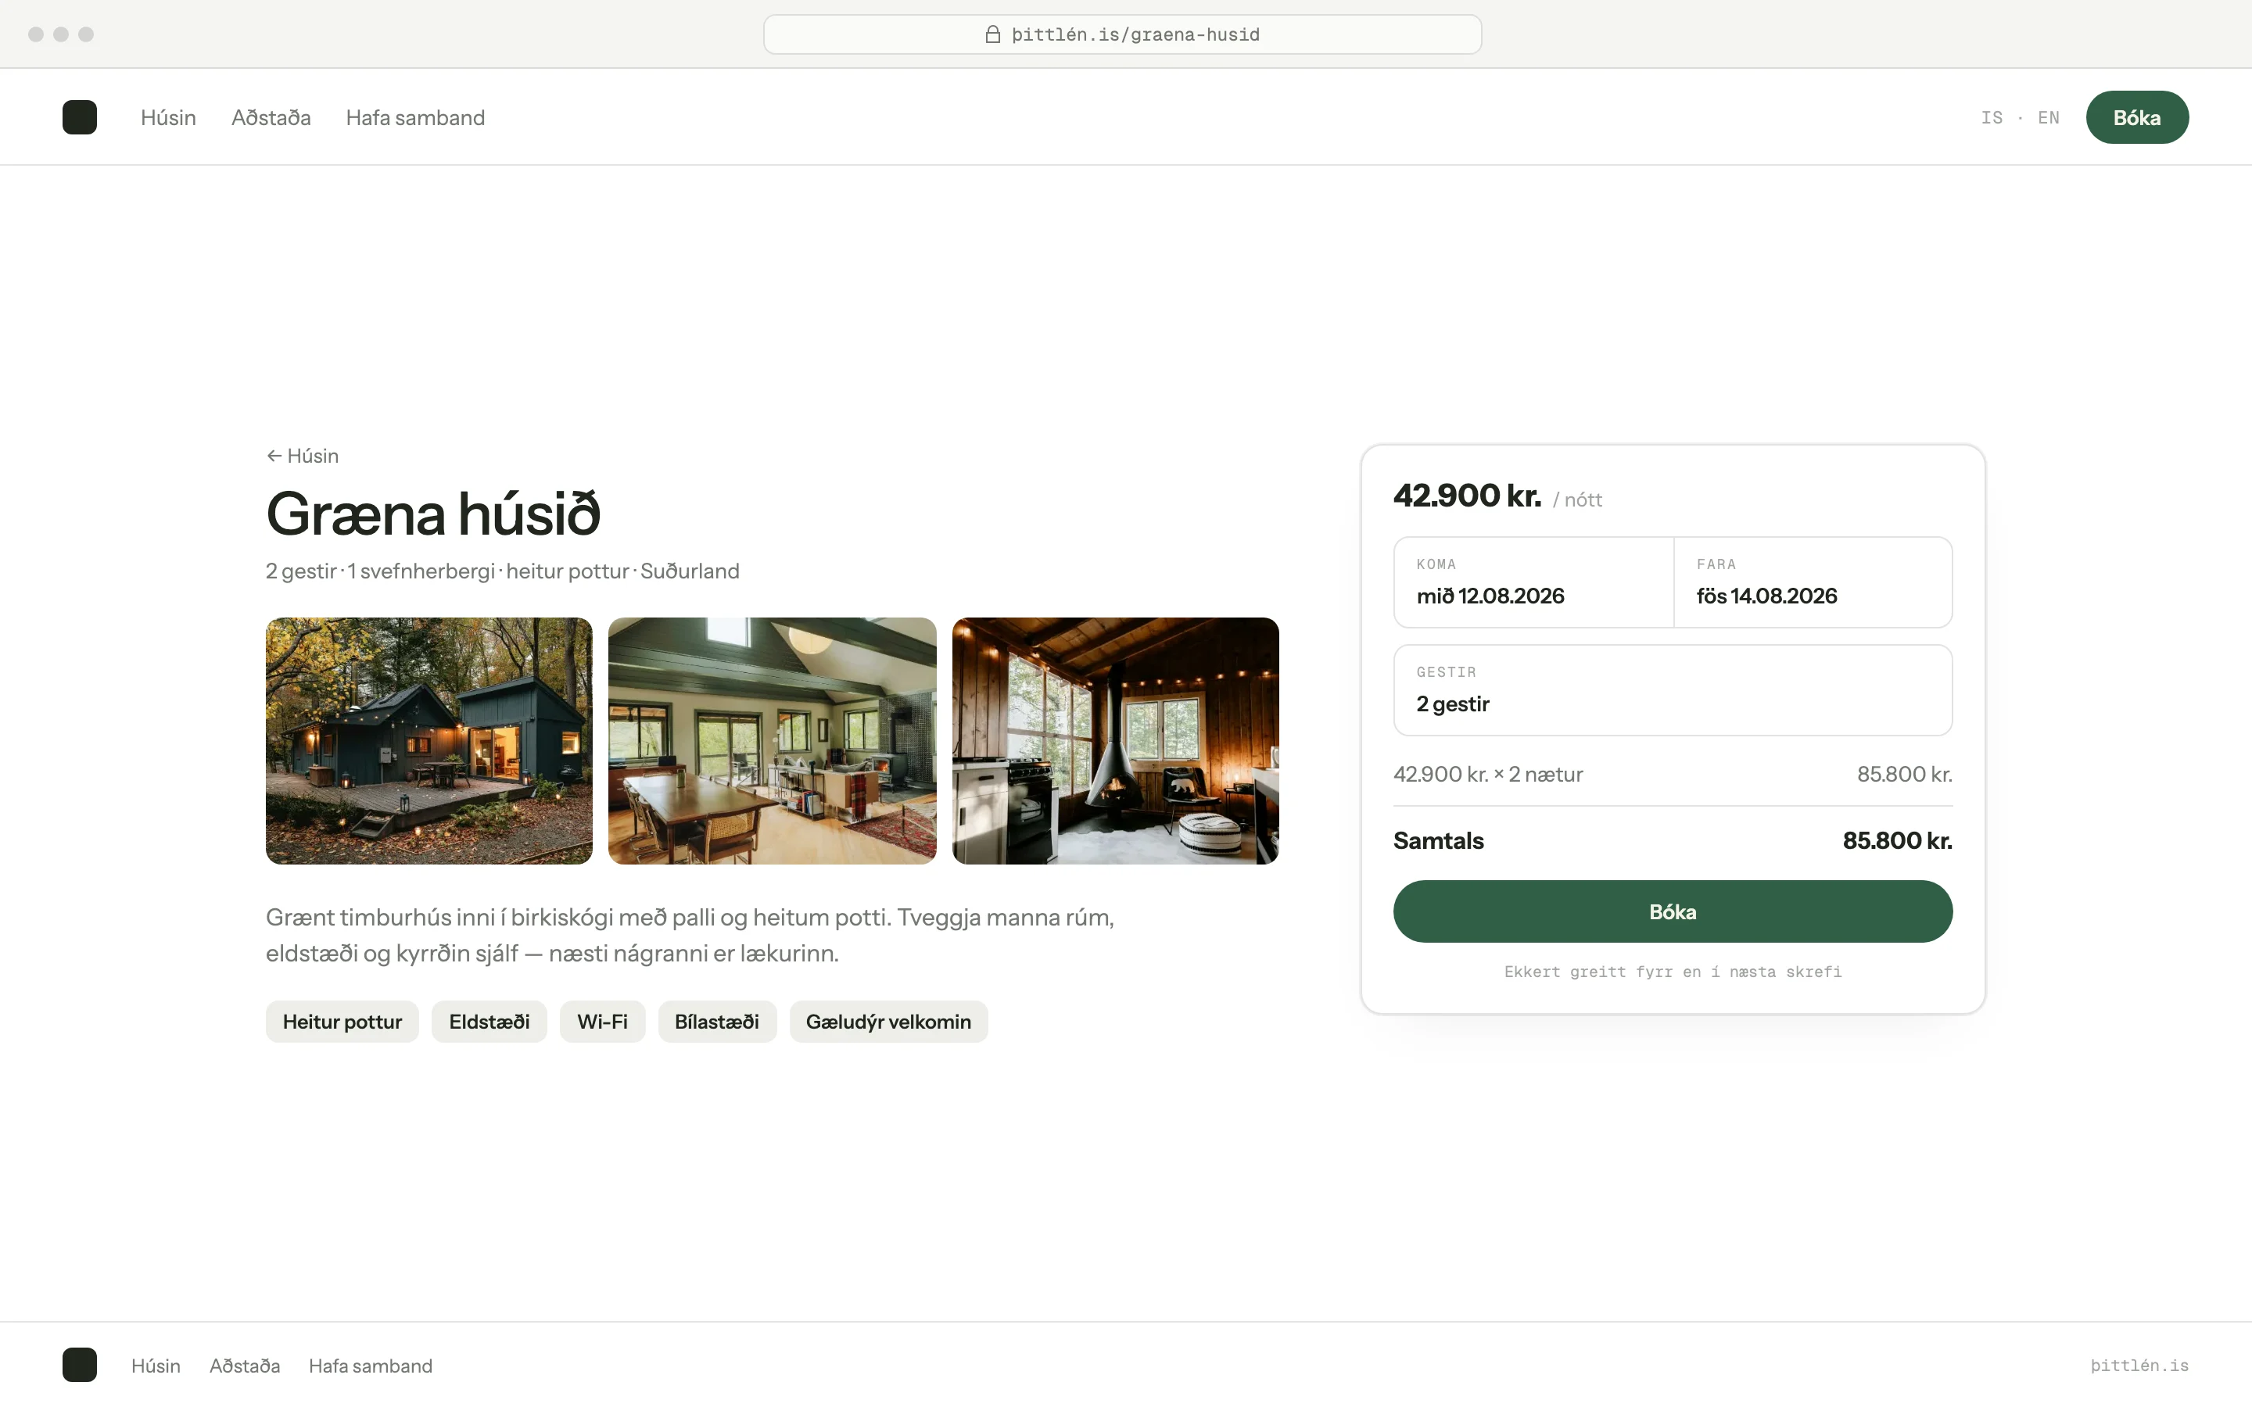The width and height of the screenshot is (2252, 1407).
Task: Open the Gestir guests selector
Action: pos(1673,690)
